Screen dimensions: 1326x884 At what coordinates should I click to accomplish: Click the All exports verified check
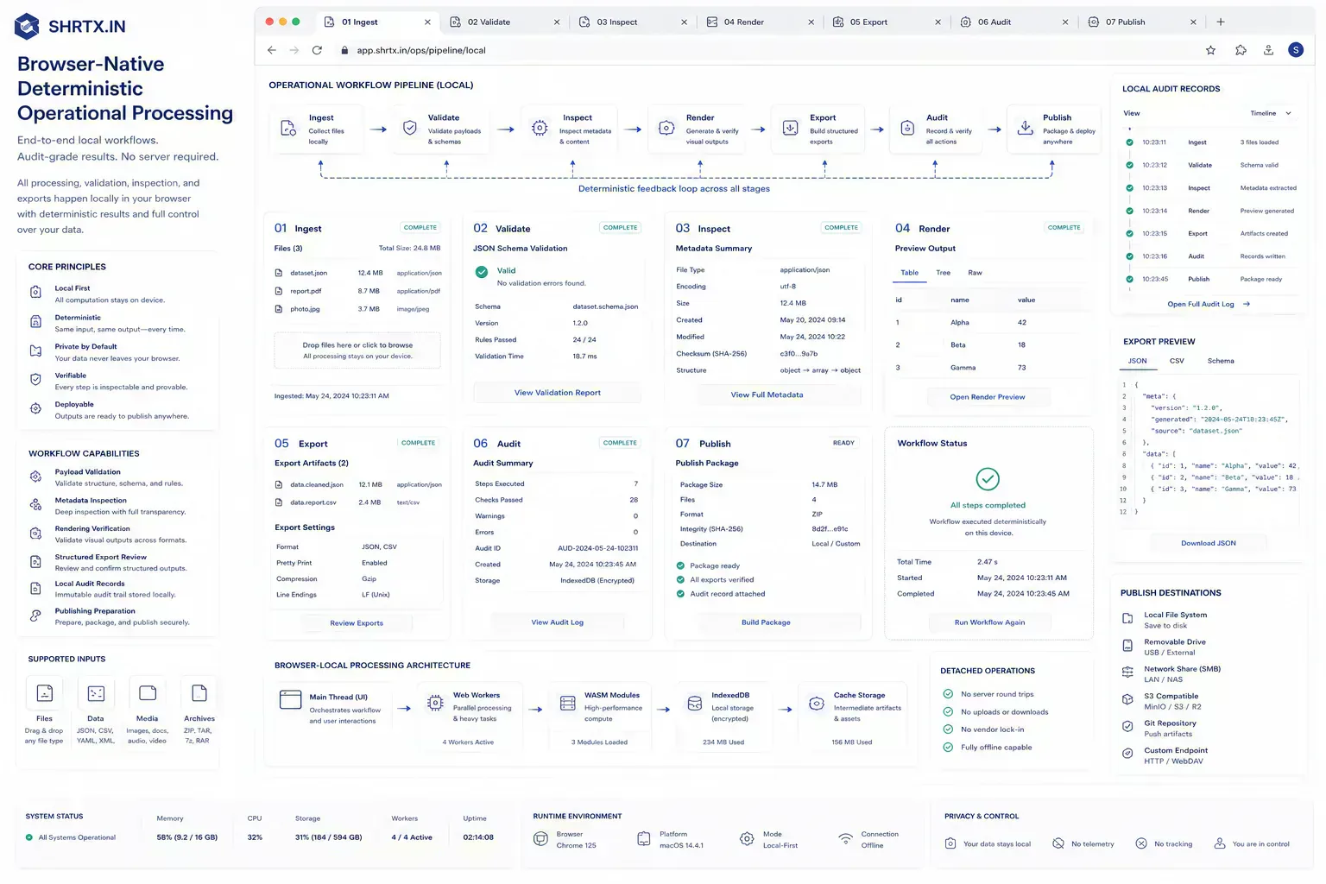[680, 579]
